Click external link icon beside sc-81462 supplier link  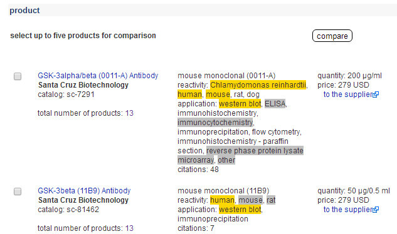(x=376, y=210)
